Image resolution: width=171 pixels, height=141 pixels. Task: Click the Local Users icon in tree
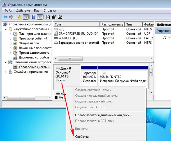click(x=15, y=48)
